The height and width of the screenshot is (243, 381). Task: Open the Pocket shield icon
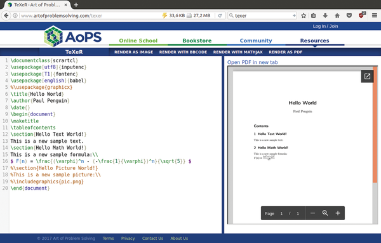[349, 15]
